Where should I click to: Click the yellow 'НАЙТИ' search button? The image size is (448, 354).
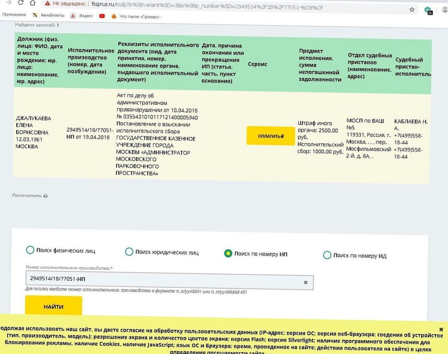click(54, 306)
